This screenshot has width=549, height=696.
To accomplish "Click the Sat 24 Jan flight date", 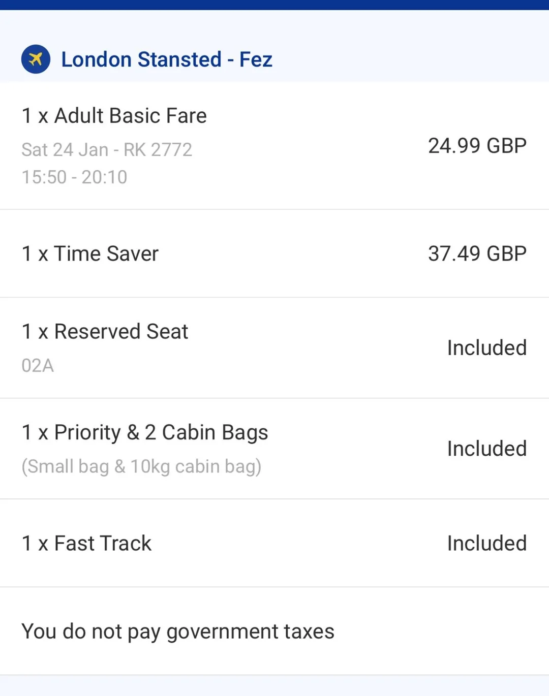I will click(65, 150).
